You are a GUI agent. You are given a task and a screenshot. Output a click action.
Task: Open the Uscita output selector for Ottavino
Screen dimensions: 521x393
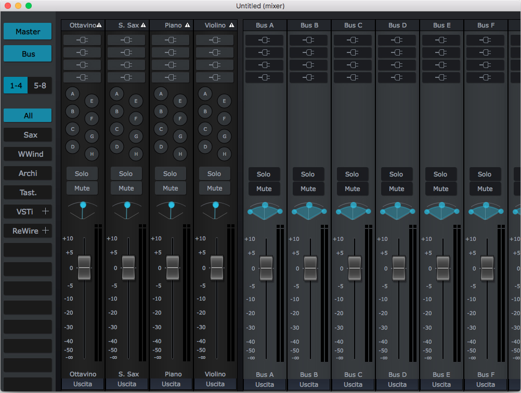click(83, 384)
